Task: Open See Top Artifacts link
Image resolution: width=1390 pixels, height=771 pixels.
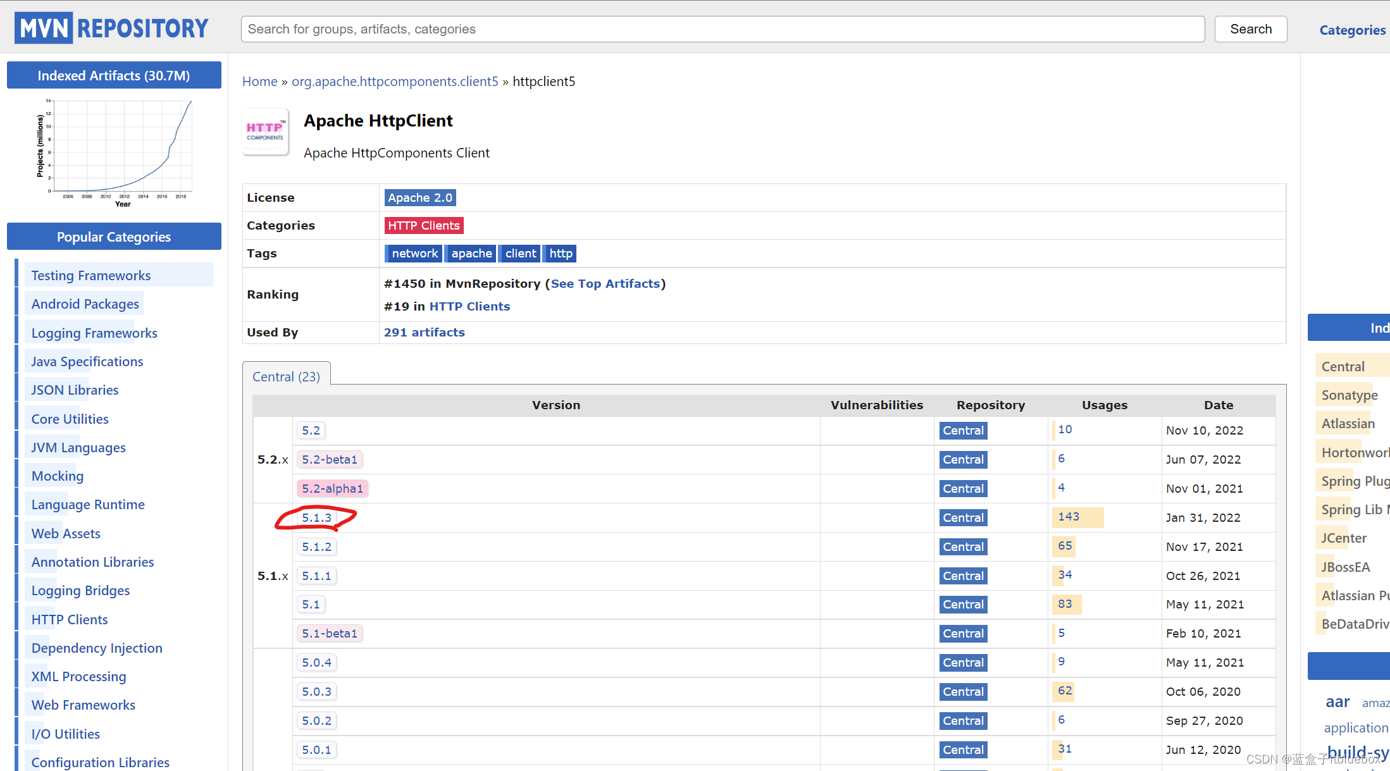Action: [605, 284]
